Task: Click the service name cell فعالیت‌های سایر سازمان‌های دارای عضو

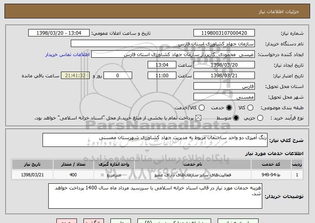Action: click(x=193, y=175)
